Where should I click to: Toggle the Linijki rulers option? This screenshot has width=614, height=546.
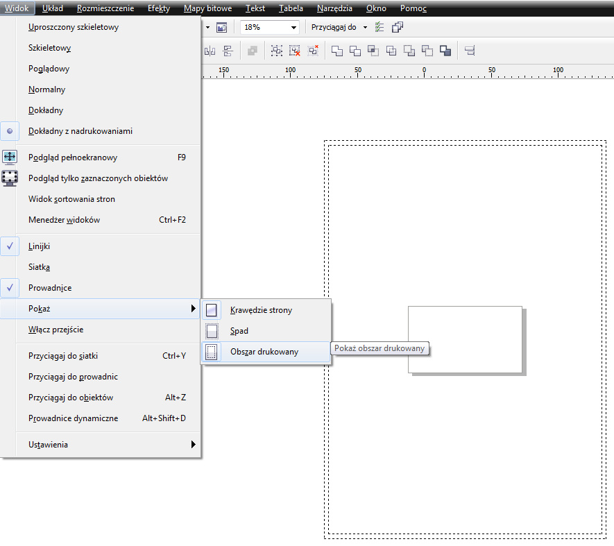[39, 246]
